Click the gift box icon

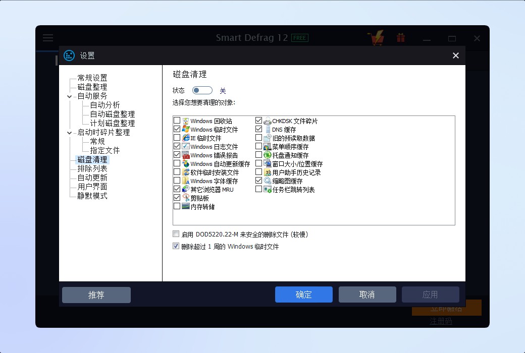click(401, 38)
